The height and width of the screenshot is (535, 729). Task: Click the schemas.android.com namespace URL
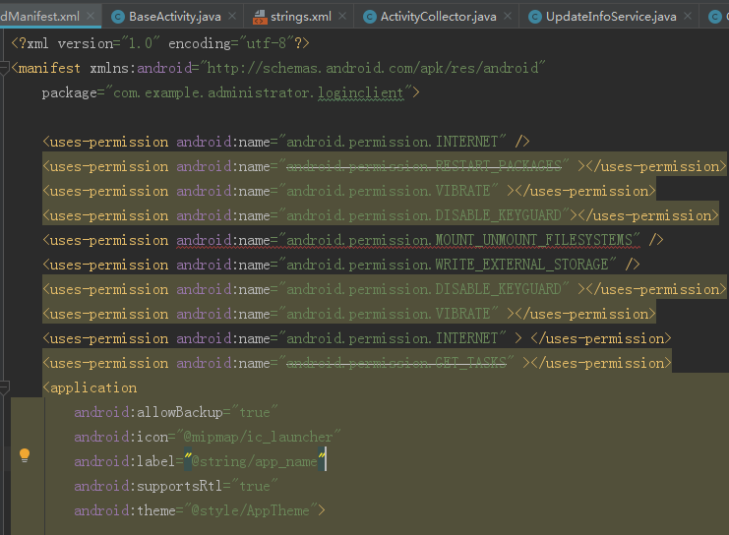(373, 68)
